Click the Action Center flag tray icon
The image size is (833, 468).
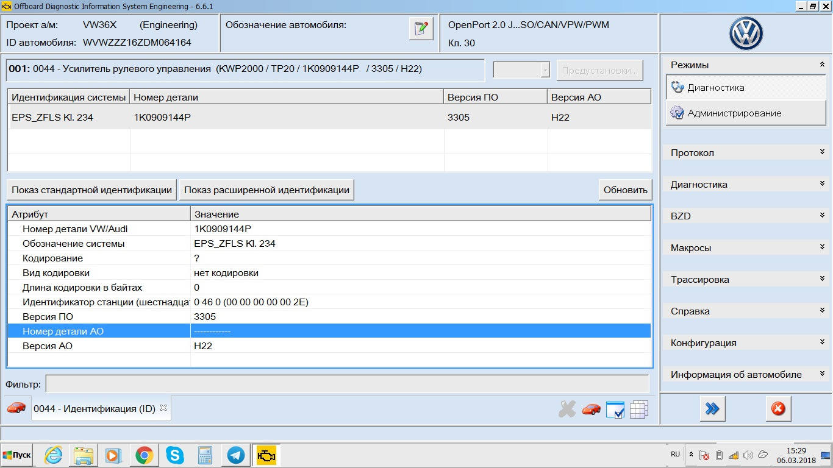(x=704, y=455)
